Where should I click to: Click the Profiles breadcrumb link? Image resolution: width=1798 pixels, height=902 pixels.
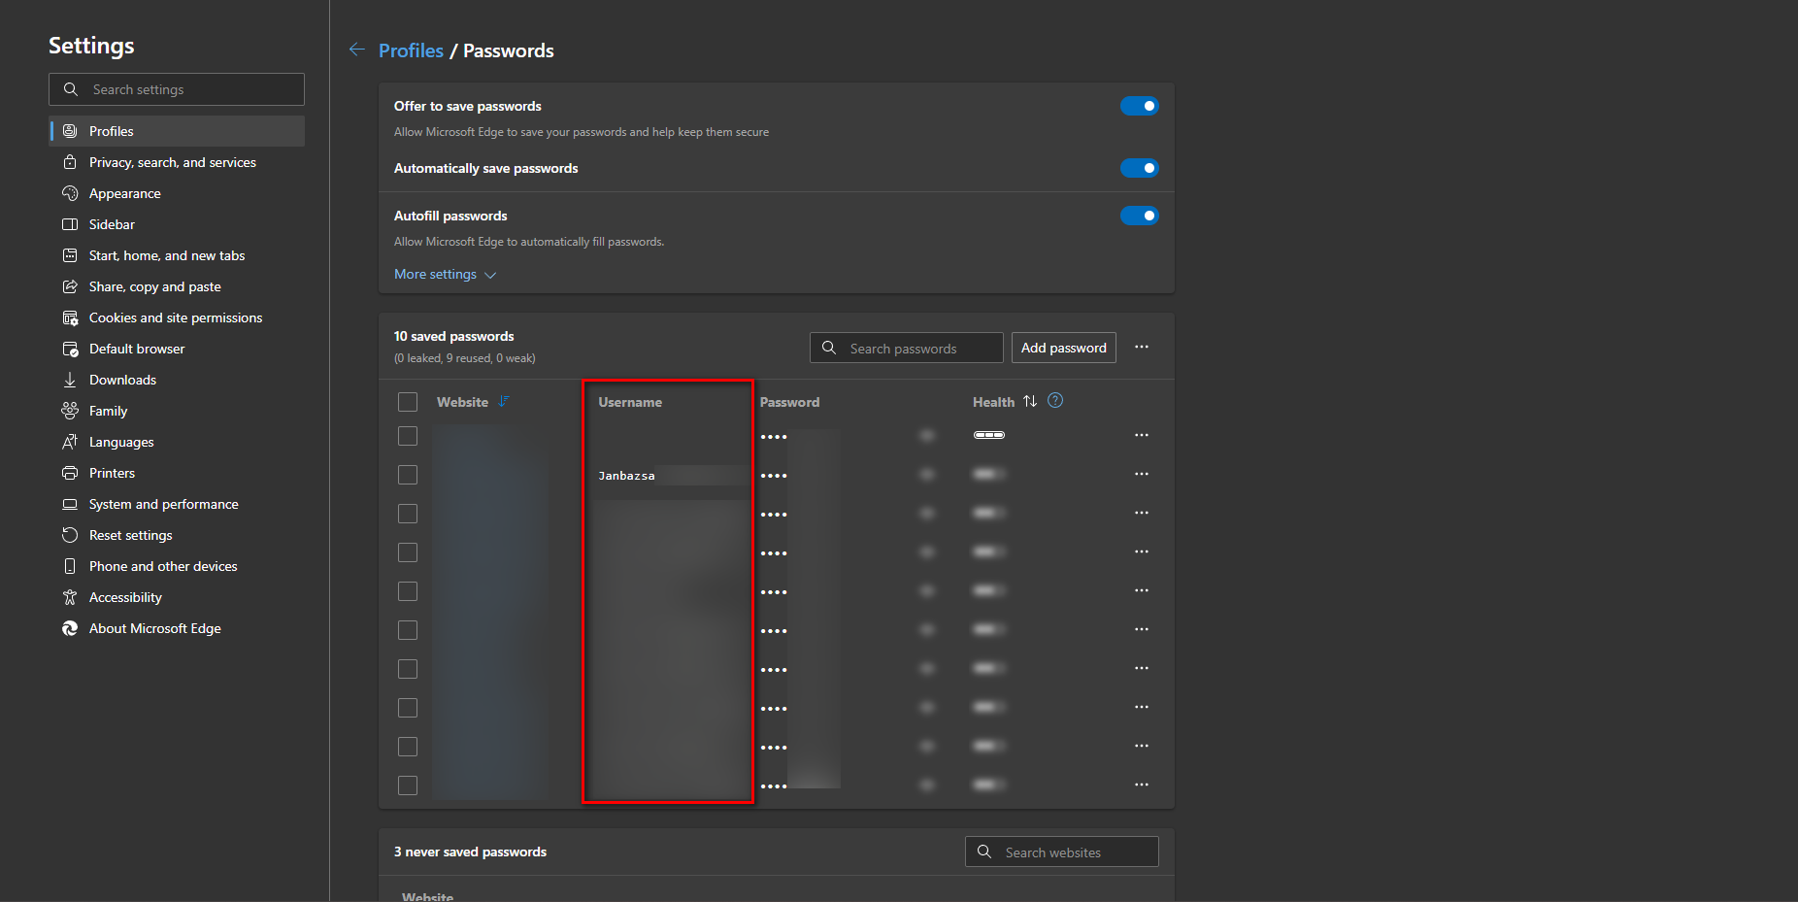tap(411, 50)
